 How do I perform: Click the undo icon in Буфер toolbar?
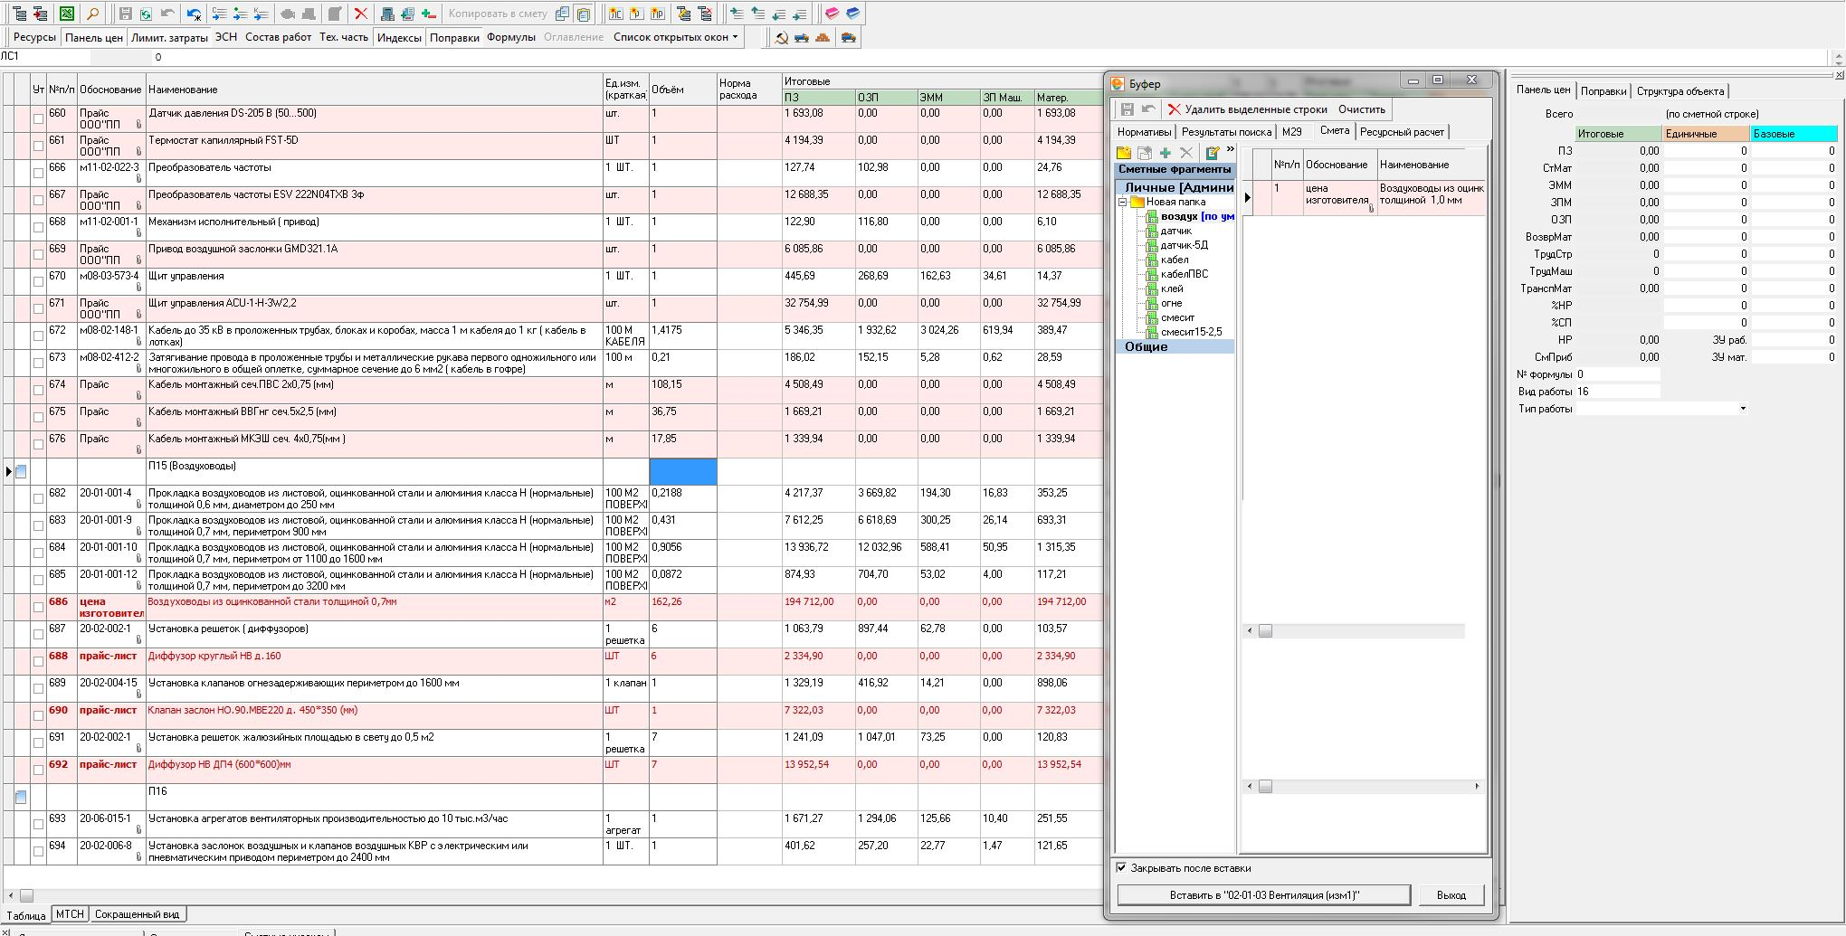(x=1148, y=109)
